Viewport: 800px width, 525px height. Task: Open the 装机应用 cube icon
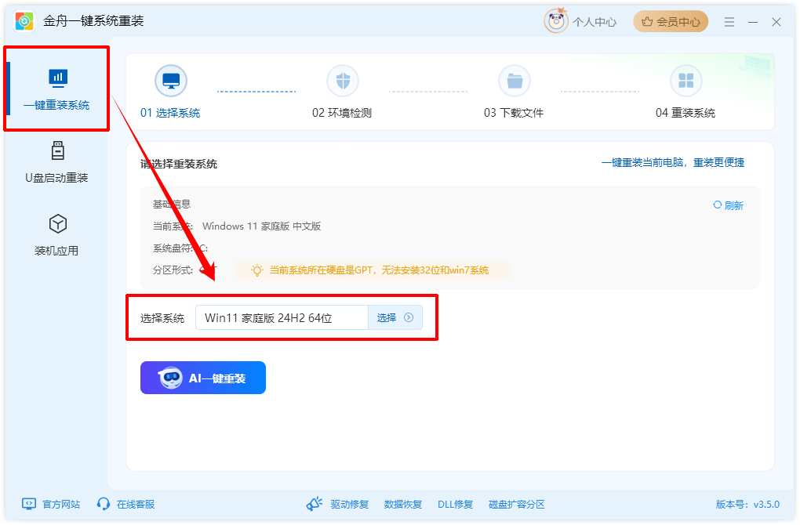pyautogui.click(x=58, y=224)
